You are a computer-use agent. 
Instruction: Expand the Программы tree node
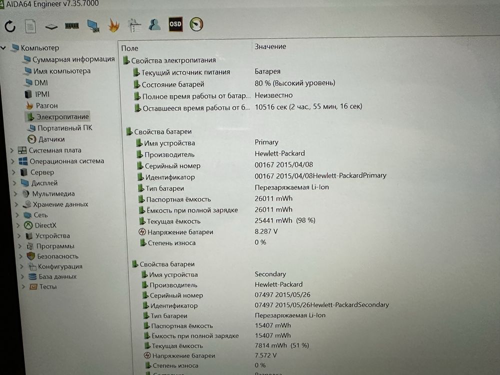pos(20,246)
